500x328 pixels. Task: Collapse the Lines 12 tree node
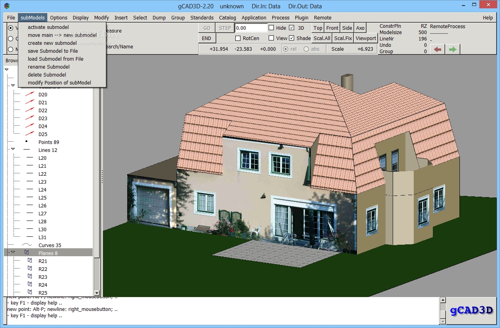coord(13,149)
